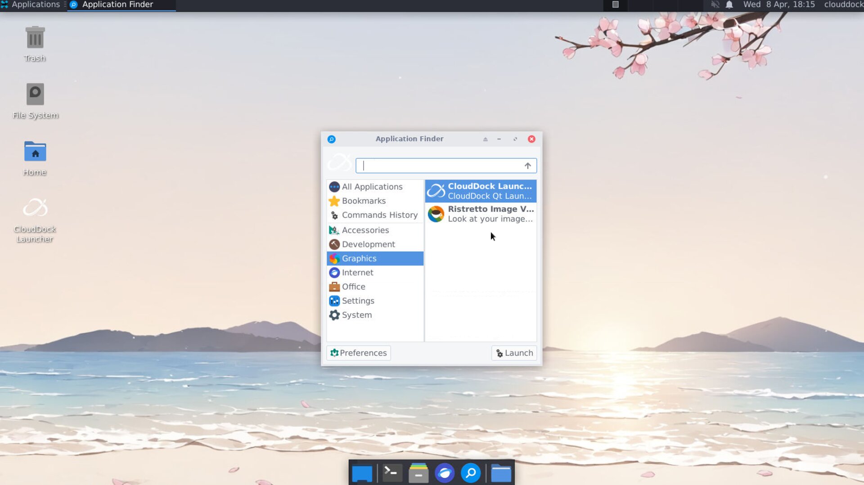Click the Launch button
The height and width of the screenshot is (485, 864).
514,353
